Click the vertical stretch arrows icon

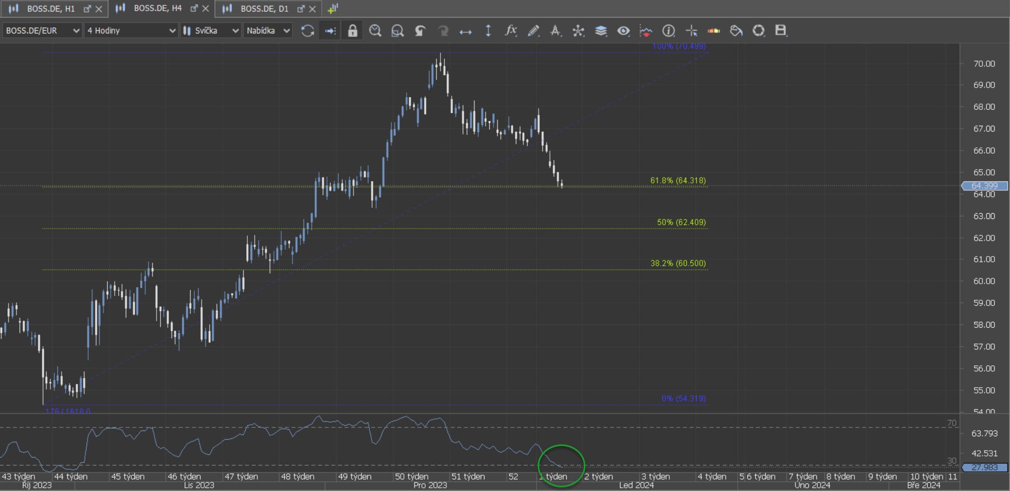point(488,31)
